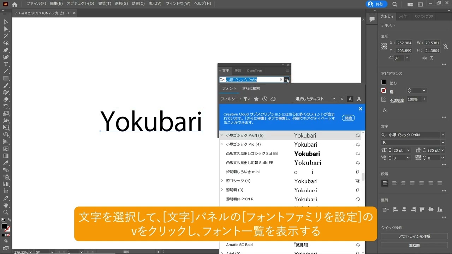Dismiss the Creative Cloud blue banner
Image resolution: width=452 pixels, height=254 pixels.
[x=360, y=109]
